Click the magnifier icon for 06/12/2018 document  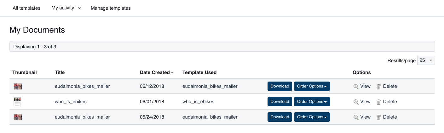point(356,87)
